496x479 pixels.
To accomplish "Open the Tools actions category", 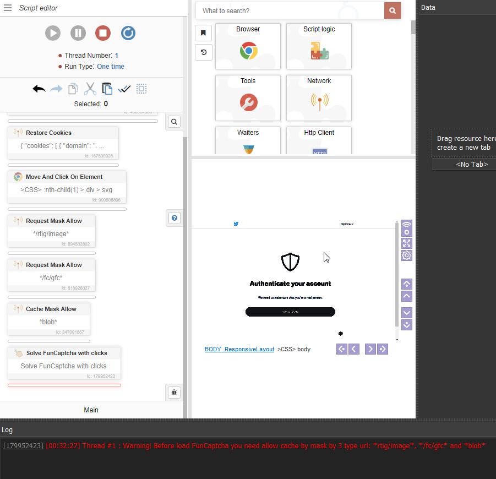I will pos(248,98).
